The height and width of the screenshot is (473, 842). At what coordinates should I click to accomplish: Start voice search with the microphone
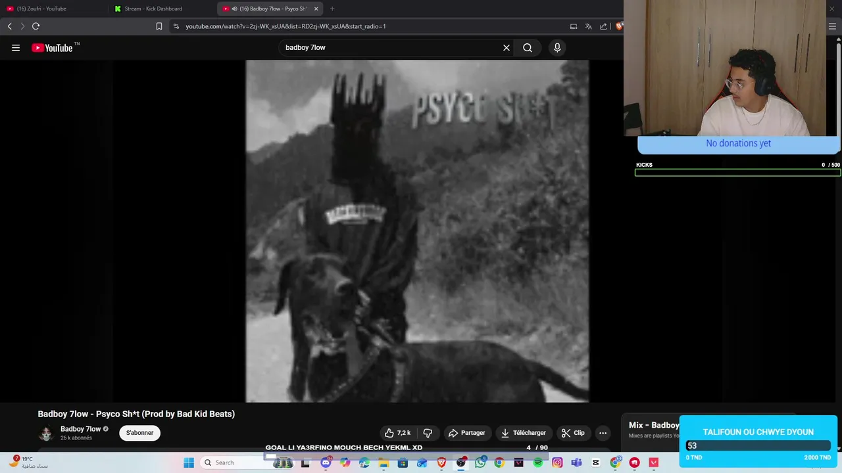pos(557,47)
